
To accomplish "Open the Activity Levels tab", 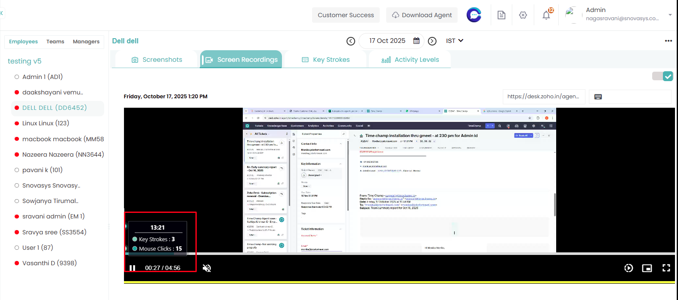I will [410, 60].
